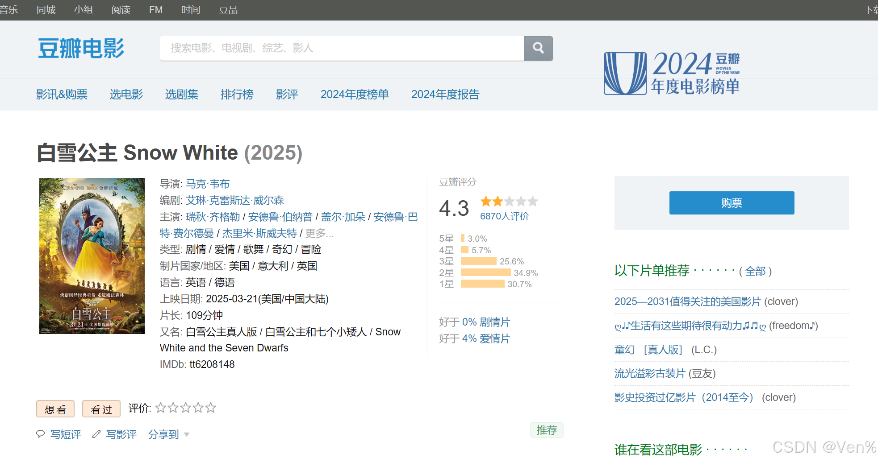Click the blue 购票 button
The height and width of the screenshot is (462, 878).
coord(732,203)
